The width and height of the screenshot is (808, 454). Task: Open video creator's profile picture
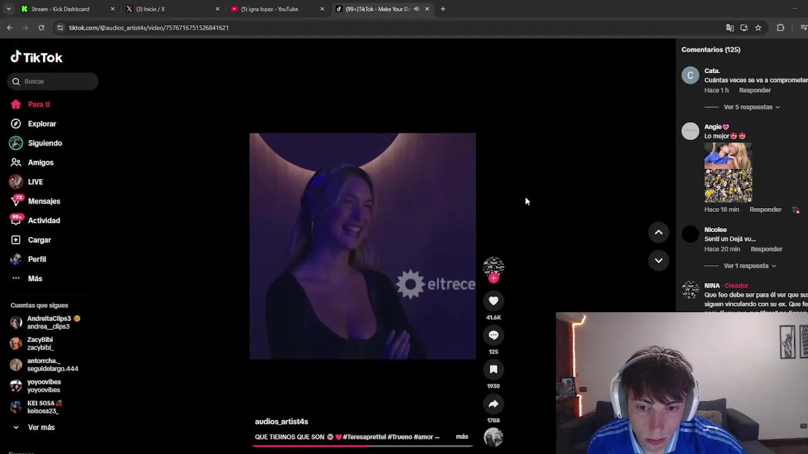[494, 267]
